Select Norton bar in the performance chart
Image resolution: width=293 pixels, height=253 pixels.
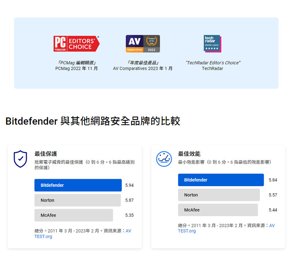219,195
